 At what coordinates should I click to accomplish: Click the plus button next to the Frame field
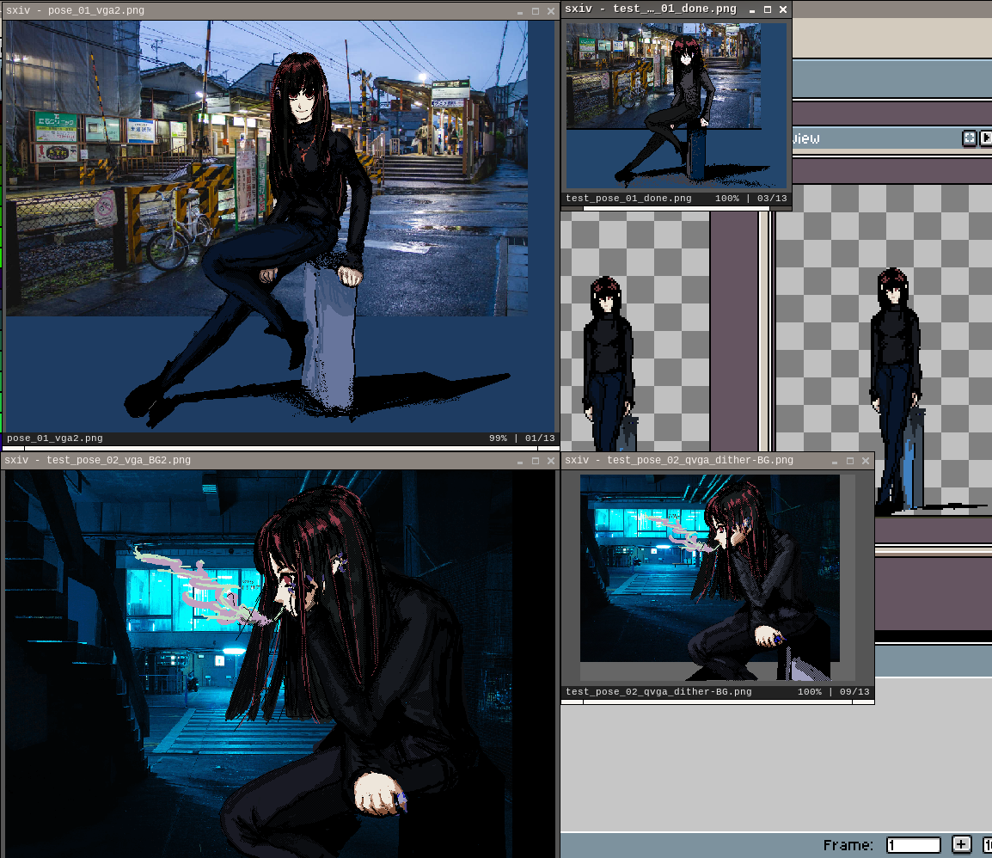(x=961, y=845)
